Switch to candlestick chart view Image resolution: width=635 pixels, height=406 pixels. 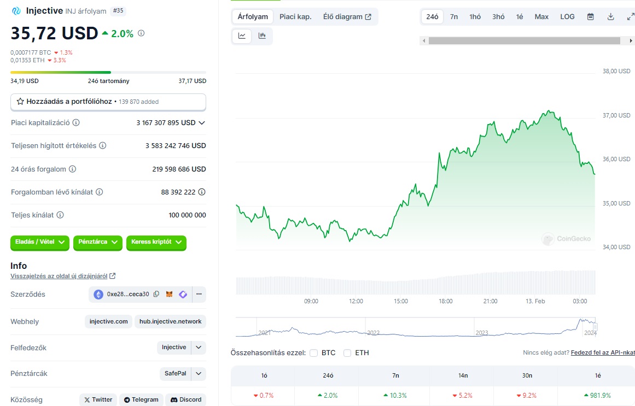tap(262, 36)
